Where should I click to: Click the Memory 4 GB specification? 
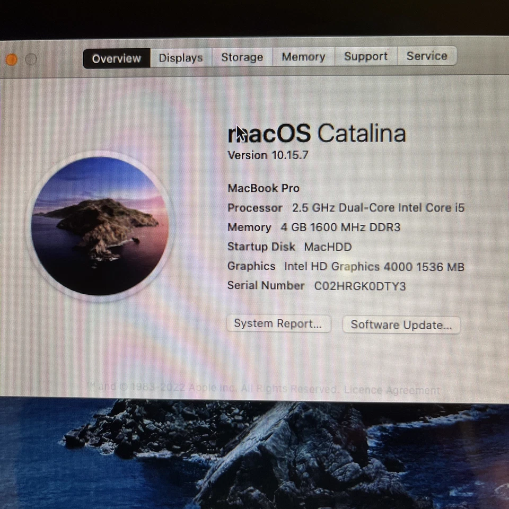coord(314,227)
